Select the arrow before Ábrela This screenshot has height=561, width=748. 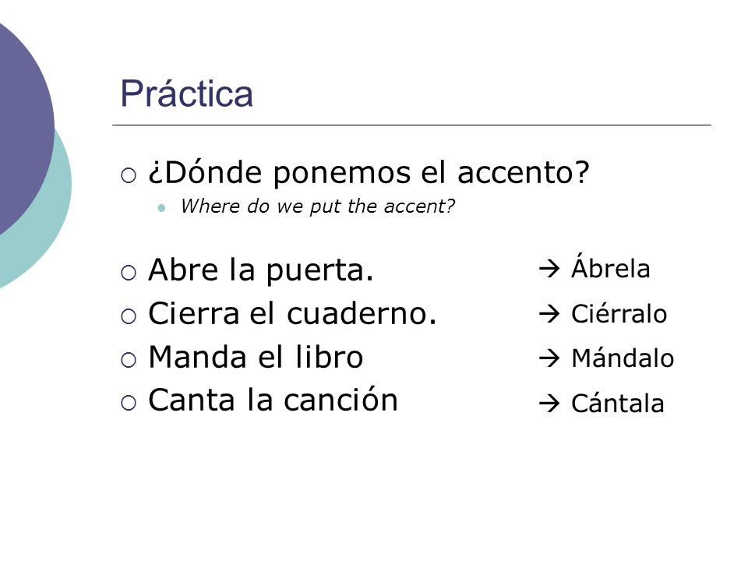[x=549, y=269]
